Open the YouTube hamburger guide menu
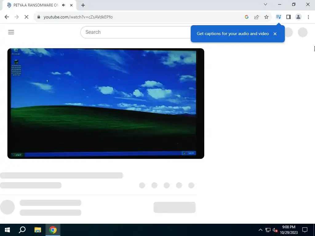 tap(11, 32)
